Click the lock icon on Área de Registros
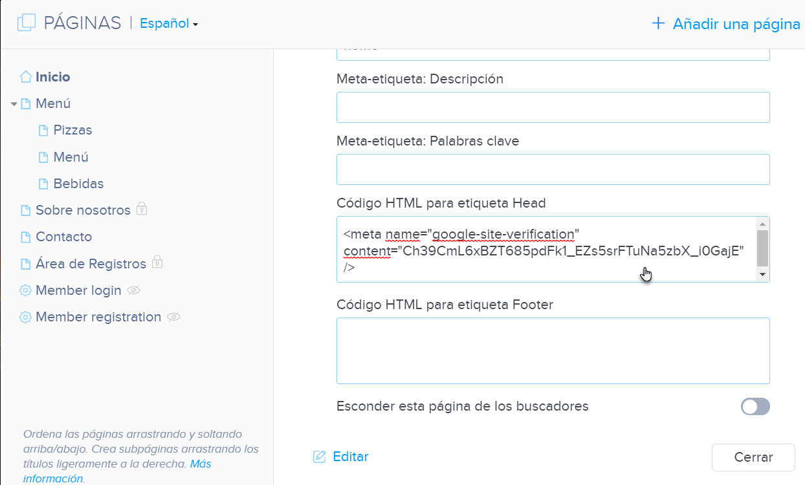This screenshot has width=805, height=485. (157, 263)
